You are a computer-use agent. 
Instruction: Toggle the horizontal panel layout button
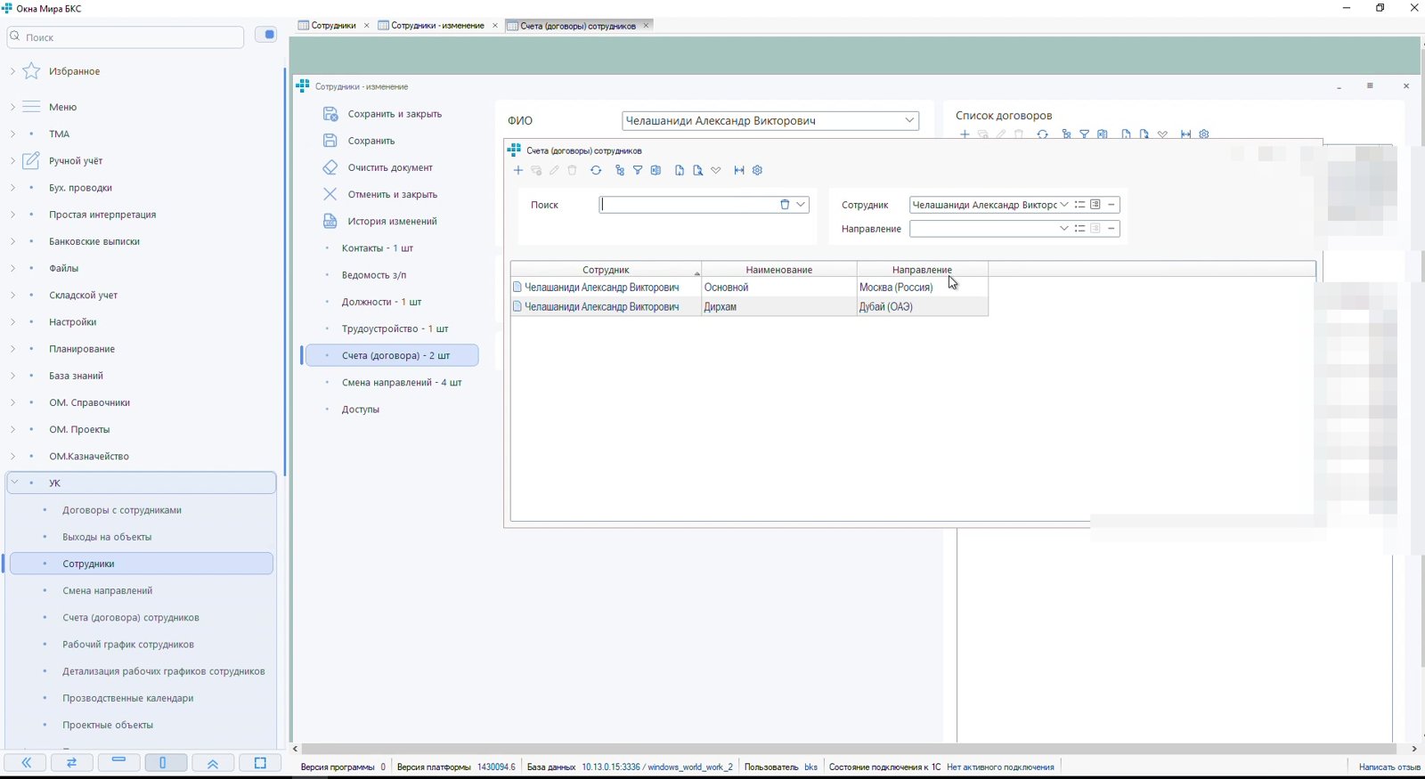[x=118, y=763]
